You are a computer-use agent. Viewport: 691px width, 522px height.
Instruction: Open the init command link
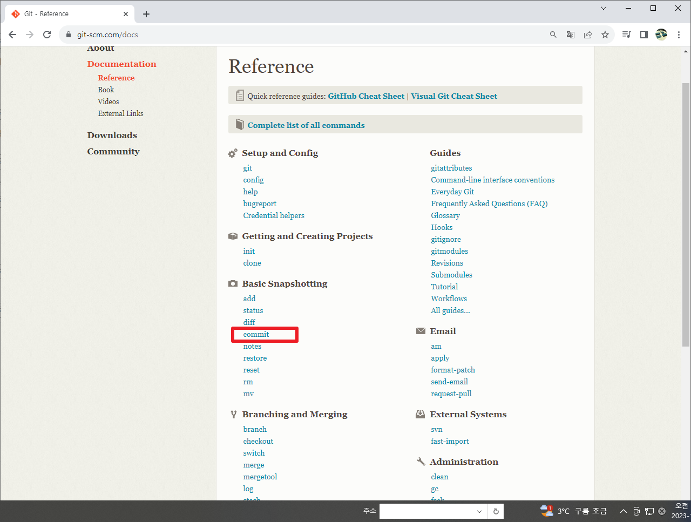[x=249, y=251]
